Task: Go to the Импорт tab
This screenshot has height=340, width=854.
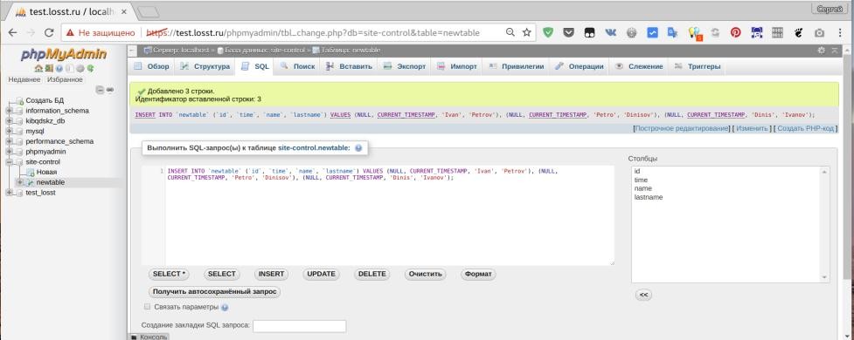Action: click(457, 66)
